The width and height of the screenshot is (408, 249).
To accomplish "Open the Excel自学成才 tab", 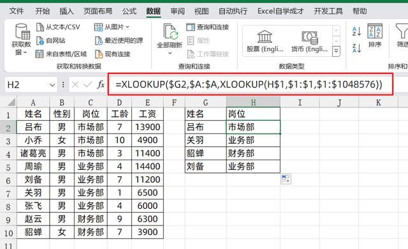I will (280, 11).
